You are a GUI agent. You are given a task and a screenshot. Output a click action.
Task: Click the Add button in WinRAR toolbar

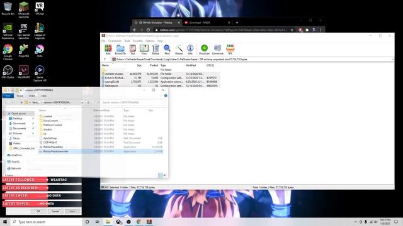tap(108, 50)
